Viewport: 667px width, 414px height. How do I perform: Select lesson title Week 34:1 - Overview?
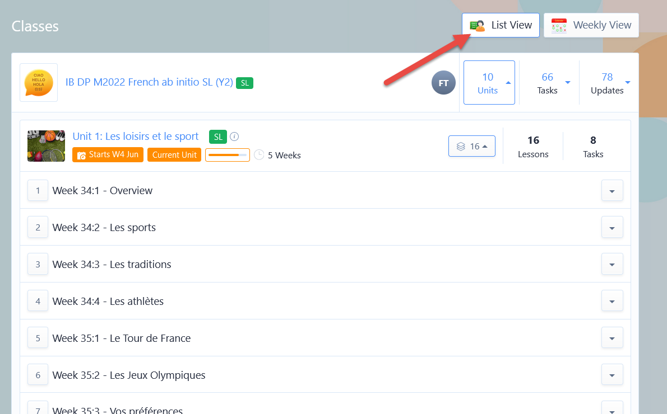click(x=102, y=191)
